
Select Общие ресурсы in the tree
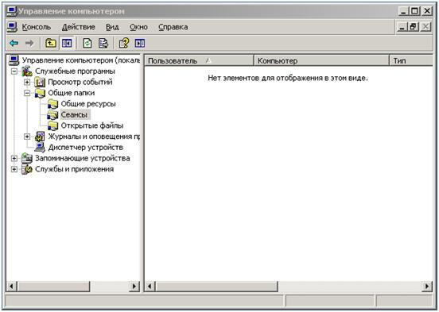tap(88, 104)
